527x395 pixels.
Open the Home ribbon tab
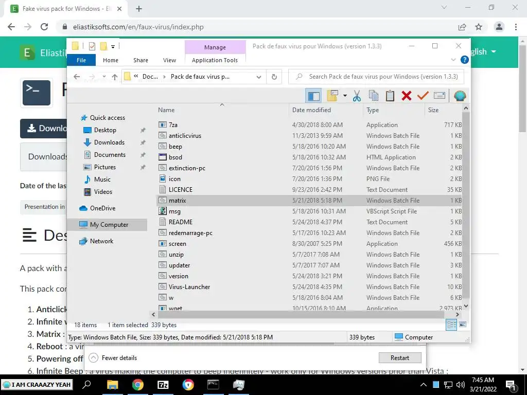pos(111,60)
